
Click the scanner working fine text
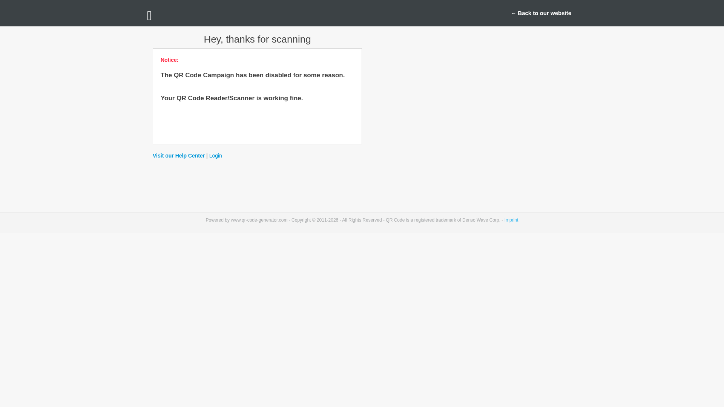[232, 98]
